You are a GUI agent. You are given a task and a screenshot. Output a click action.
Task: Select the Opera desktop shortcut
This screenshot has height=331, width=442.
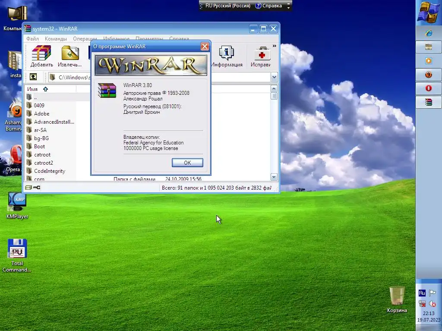click(14, 158)
